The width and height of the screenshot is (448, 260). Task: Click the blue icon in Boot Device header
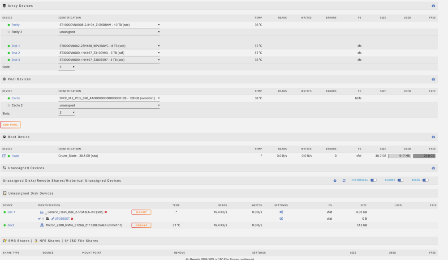pyautogui.click(x=433, y=137)
